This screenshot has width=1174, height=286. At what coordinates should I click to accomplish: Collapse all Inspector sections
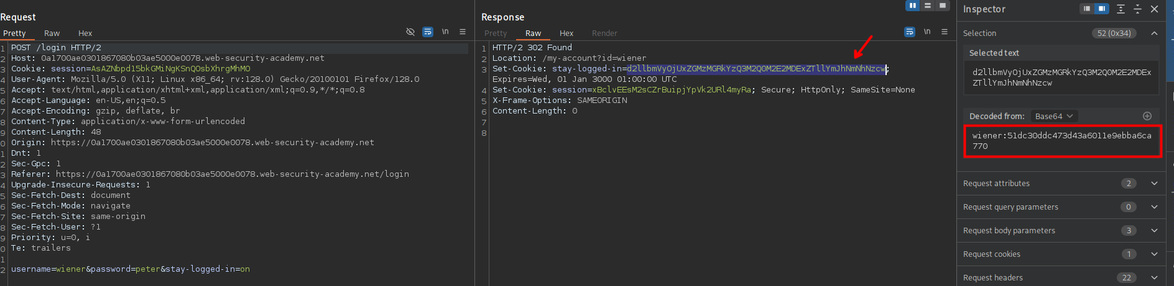[x=1137, y=9]
